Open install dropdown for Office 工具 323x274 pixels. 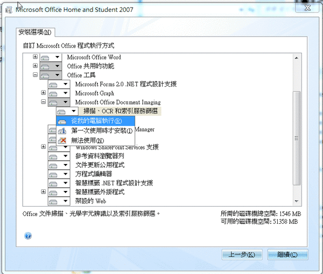tap(51, 76)
